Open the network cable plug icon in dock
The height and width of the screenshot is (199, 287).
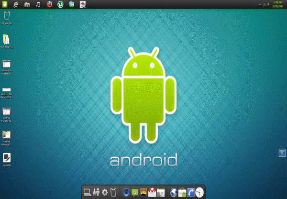tap(96, 192)
